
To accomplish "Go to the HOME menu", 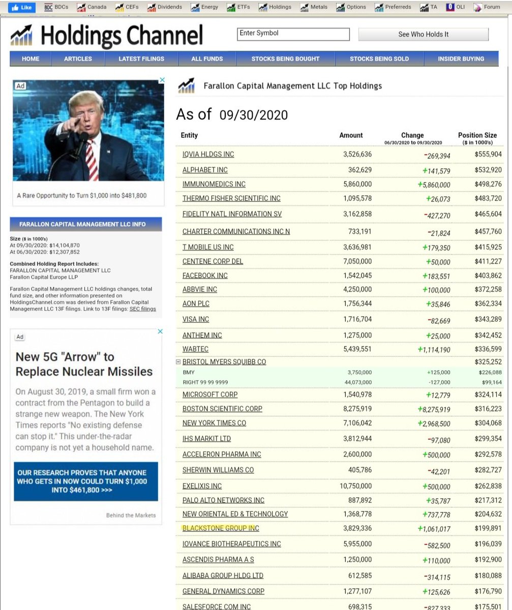I will [x=31, y=59].
